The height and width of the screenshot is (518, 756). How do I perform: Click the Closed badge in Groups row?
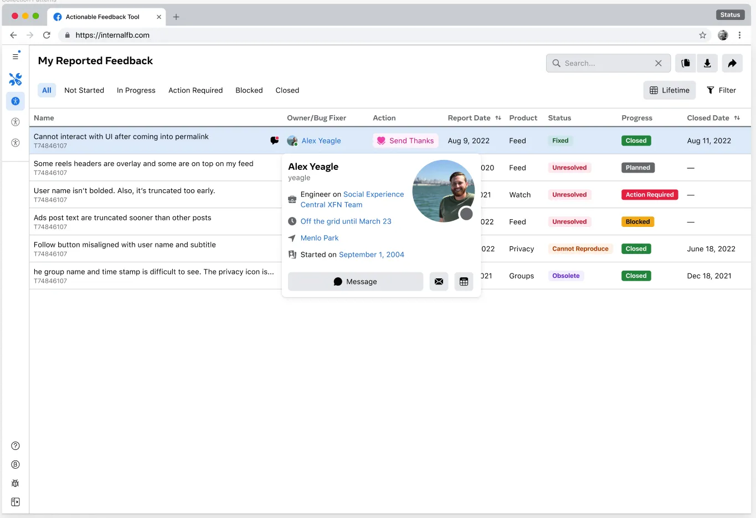coord(636,276)
